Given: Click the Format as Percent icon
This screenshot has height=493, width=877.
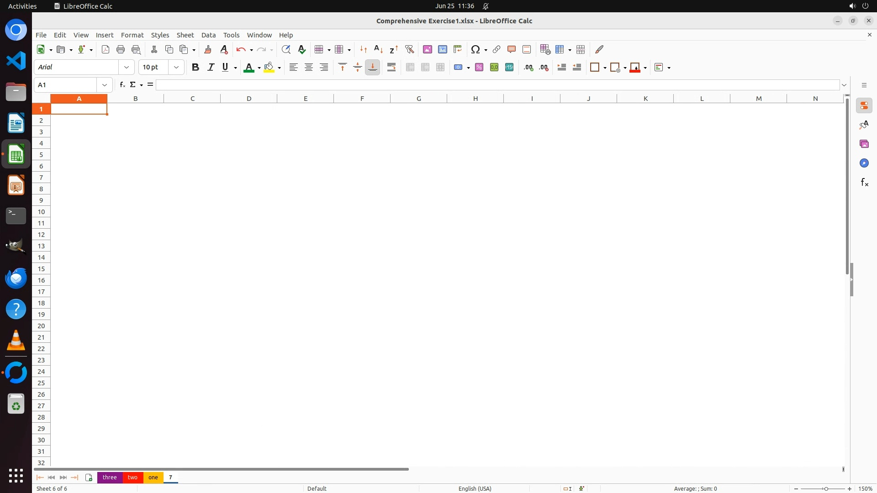Looking at the screenshot, I should click(479, 68).
